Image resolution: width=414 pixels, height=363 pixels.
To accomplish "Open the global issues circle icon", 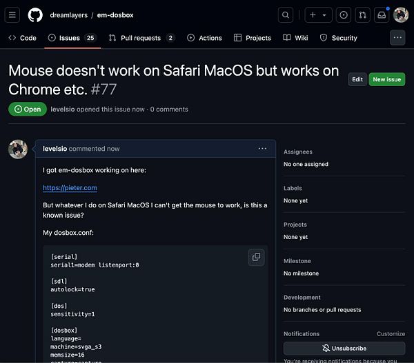I will coord(344,15).
